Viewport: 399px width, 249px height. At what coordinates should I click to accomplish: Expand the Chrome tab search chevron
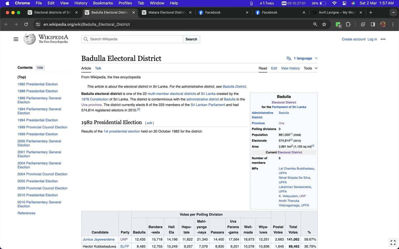(x=393, y=12)
